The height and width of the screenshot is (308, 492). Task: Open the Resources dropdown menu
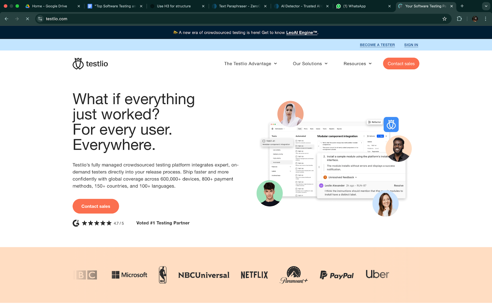click(x=357, y=64)
